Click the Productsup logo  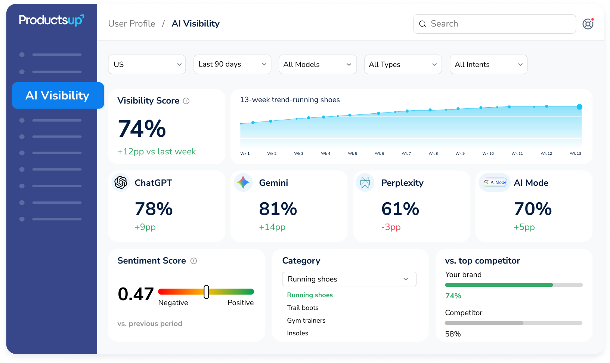pos(52,20)
